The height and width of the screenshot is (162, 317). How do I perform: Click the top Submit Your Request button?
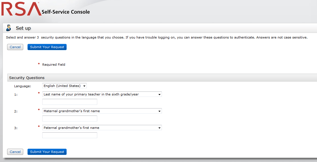point(47,47)
